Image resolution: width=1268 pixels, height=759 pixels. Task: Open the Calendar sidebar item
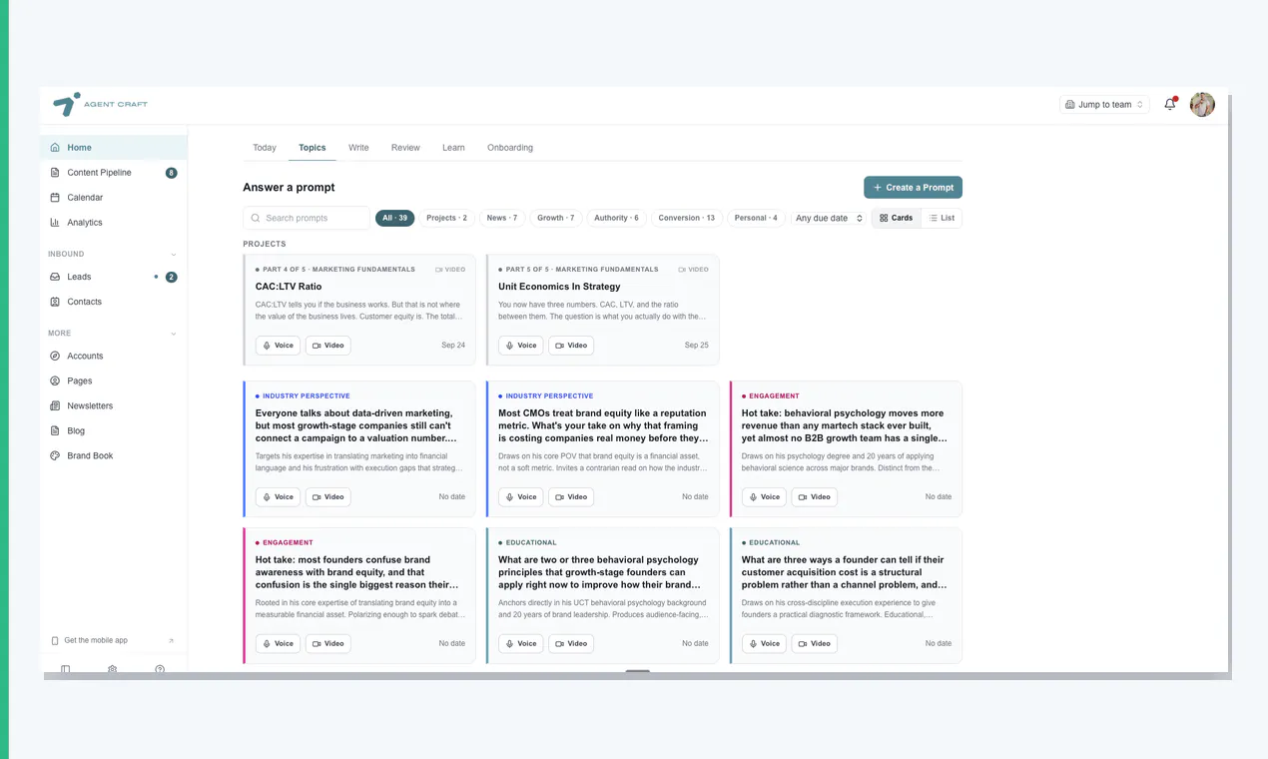click(113, 198)
